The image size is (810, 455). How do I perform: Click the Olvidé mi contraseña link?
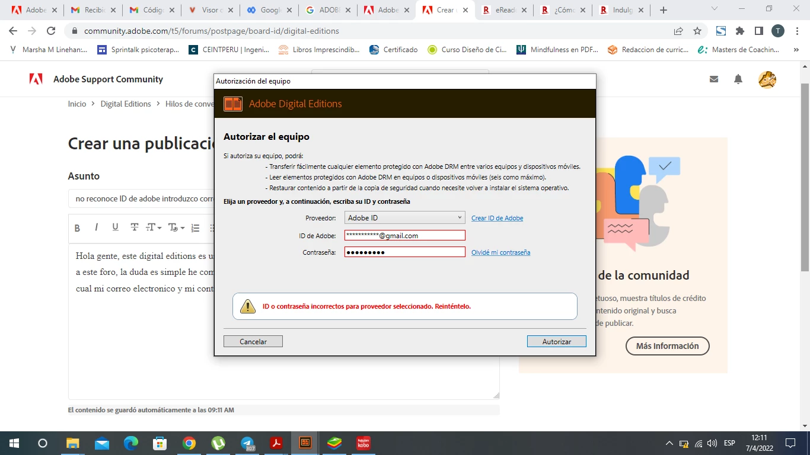coord(500,252)
